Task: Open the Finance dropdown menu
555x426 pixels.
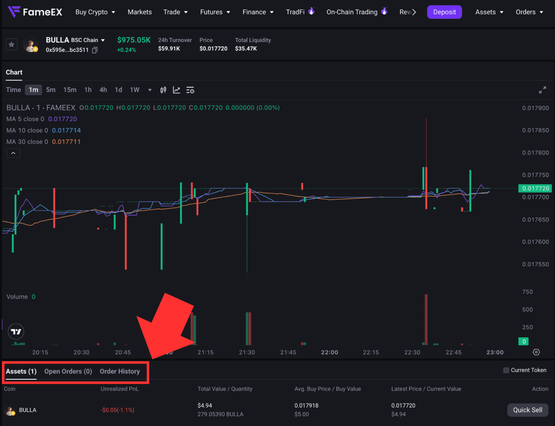Action: click(258, 12)
